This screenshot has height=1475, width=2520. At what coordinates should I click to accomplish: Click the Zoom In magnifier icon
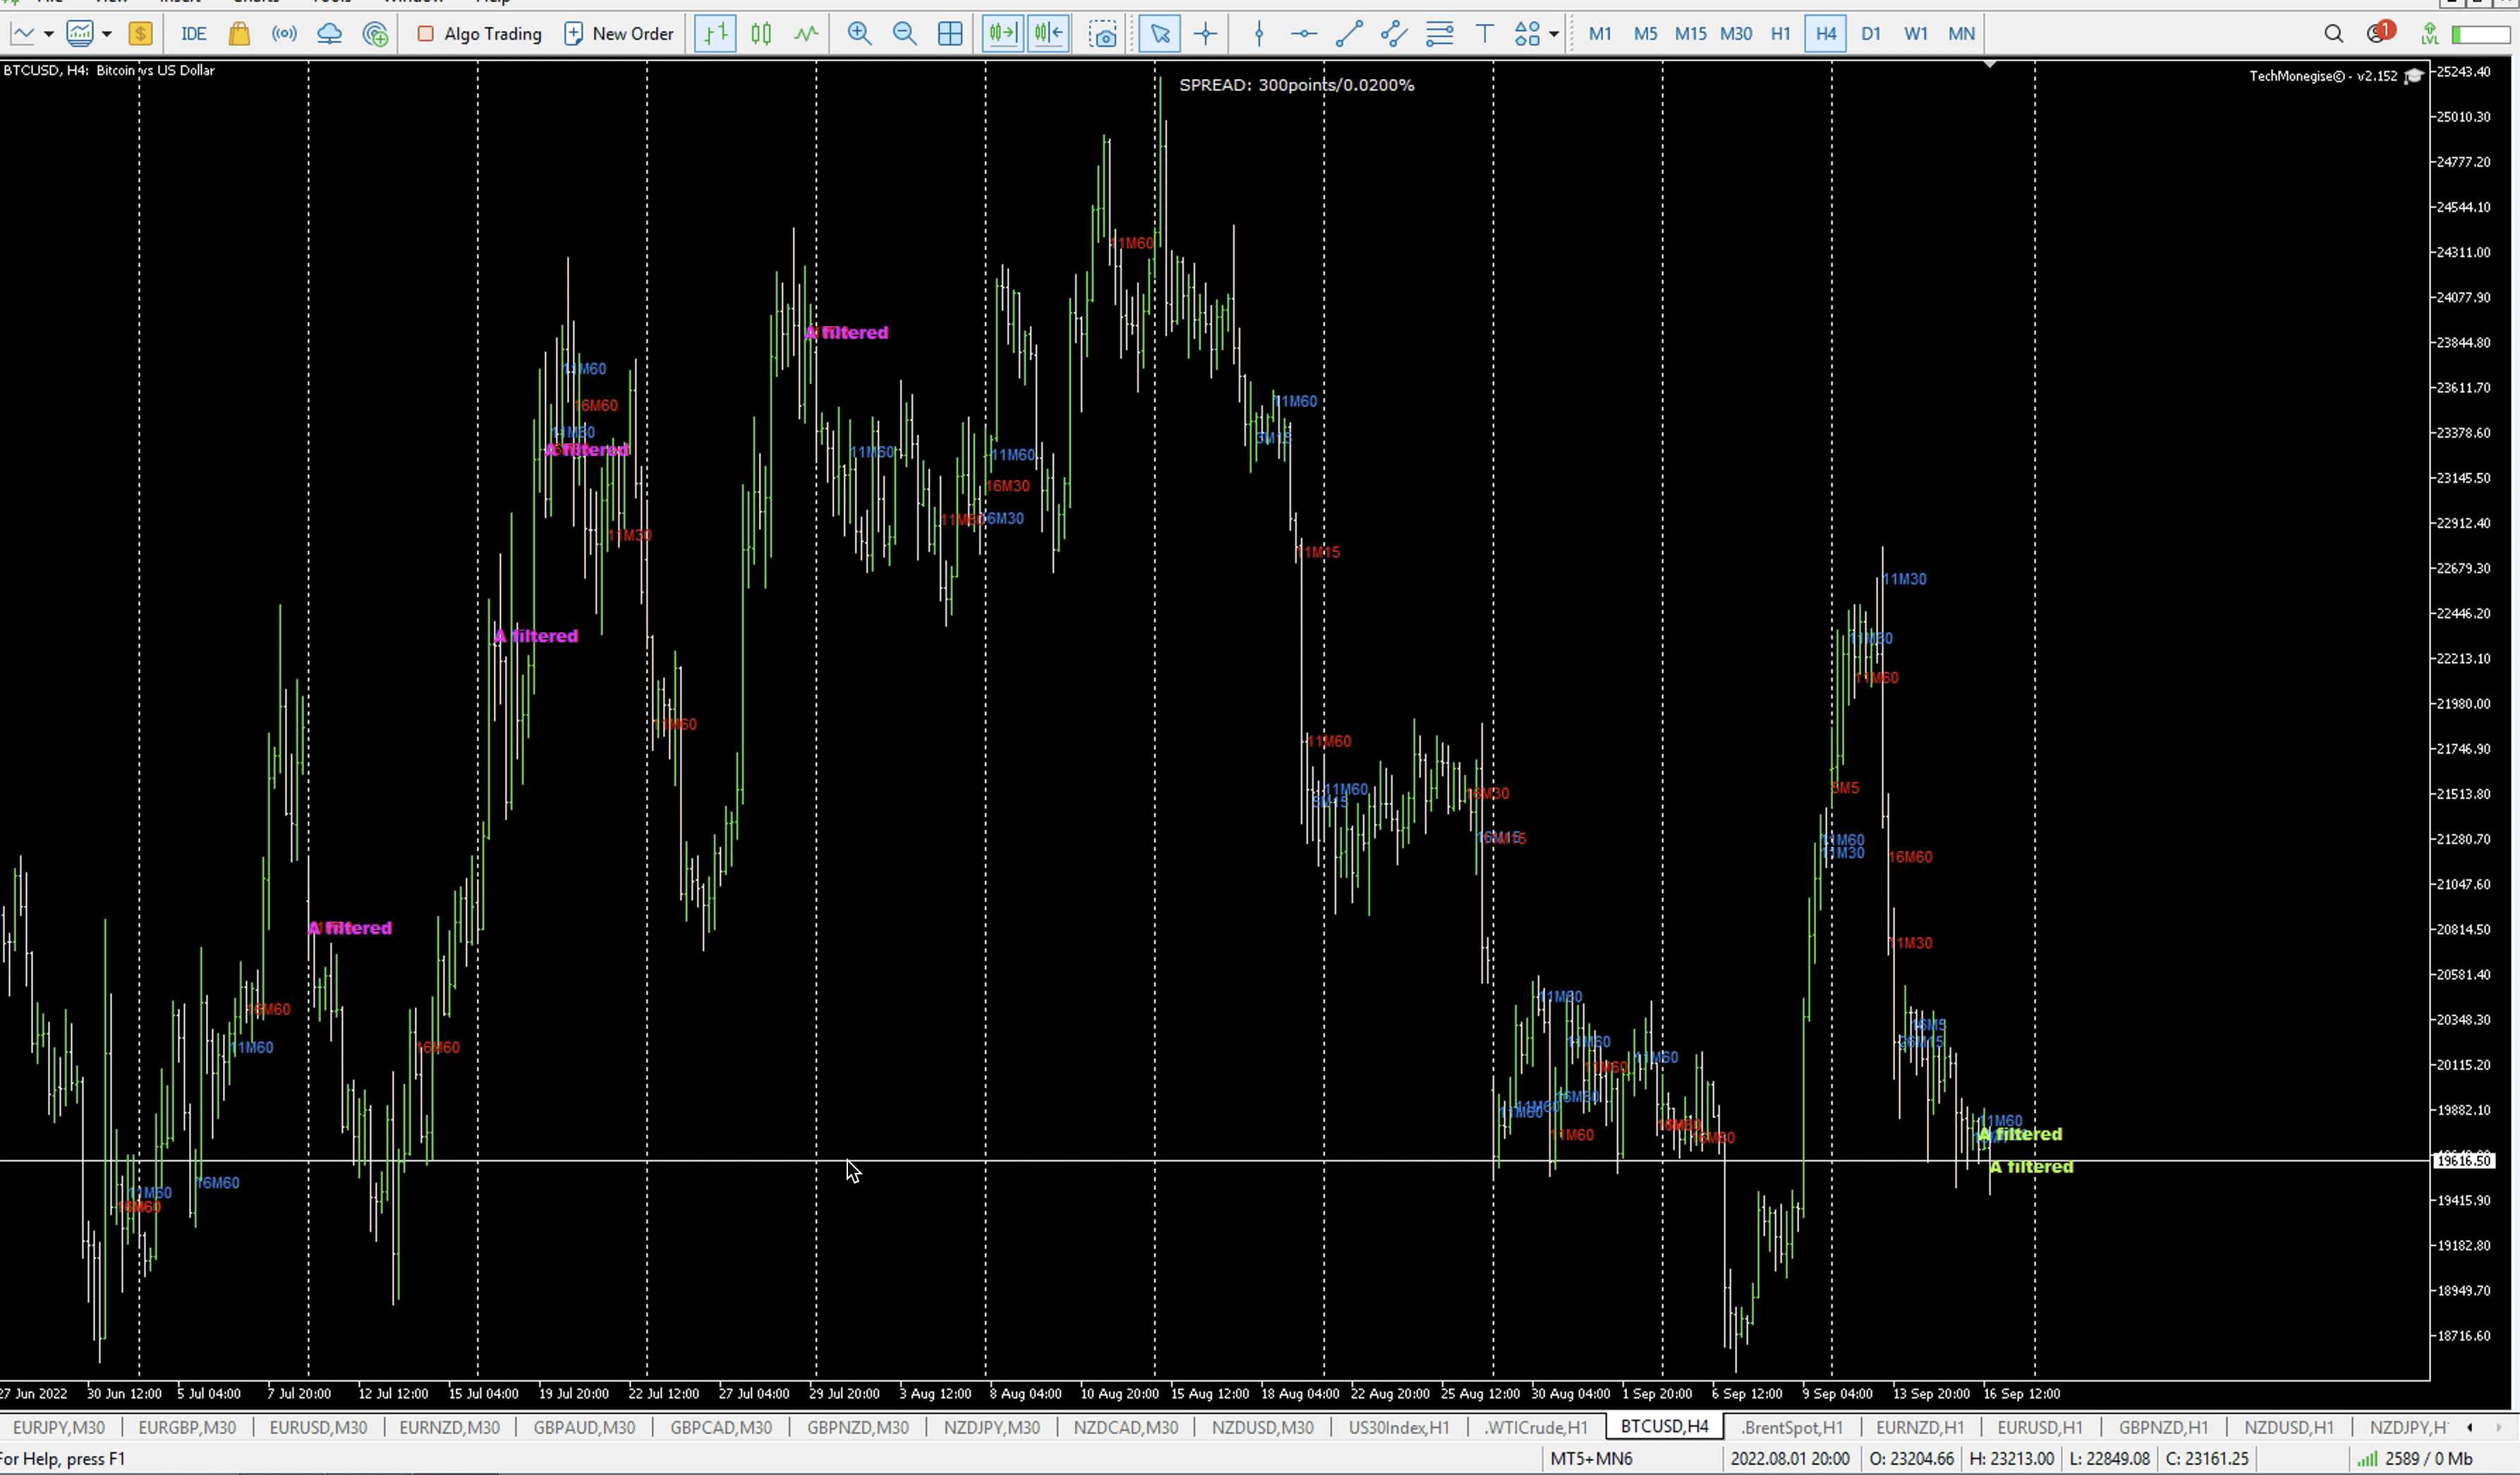(x=858, y=34)
